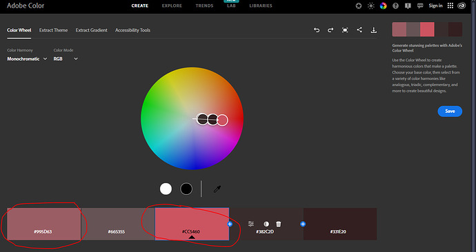Open the Creative Cloud icon
Viewport: 476px width, 252px height.
click(462, 6)
